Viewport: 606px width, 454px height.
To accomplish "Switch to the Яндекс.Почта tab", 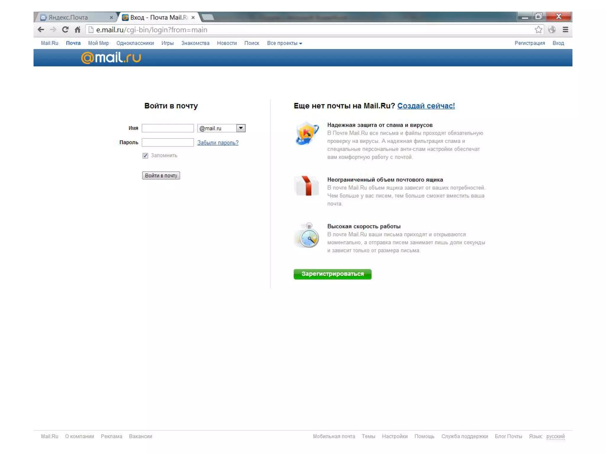I will (68, 17).
